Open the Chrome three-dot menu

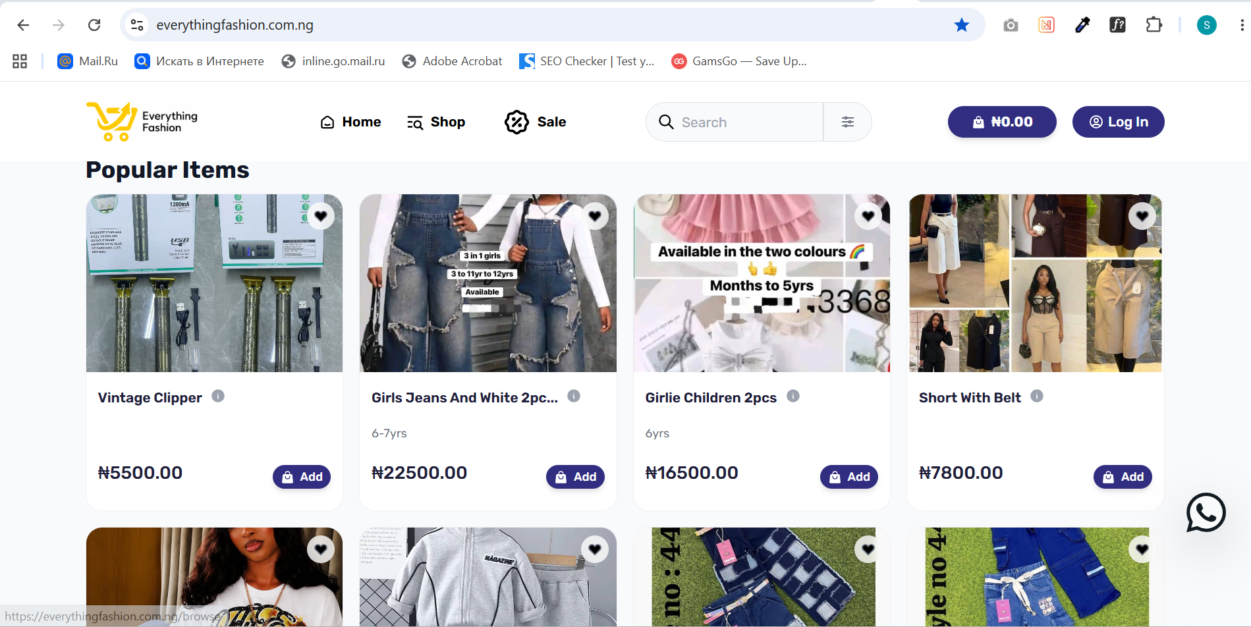click(1242, 25)
